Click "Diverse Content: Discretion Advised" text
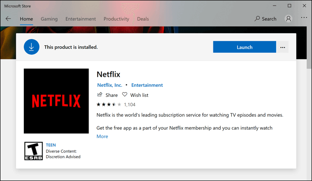 click(x=63, y=154)
